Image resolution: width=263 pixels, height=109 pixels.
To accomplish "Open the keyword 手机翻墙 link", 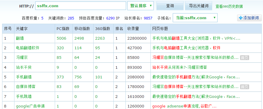I will [x=24, y=77].
